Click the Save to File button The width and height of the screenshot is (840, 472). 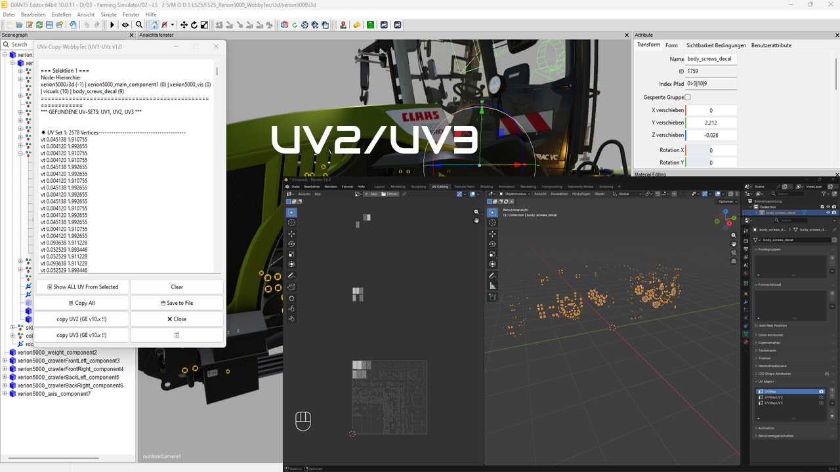(x=177, y=303)
